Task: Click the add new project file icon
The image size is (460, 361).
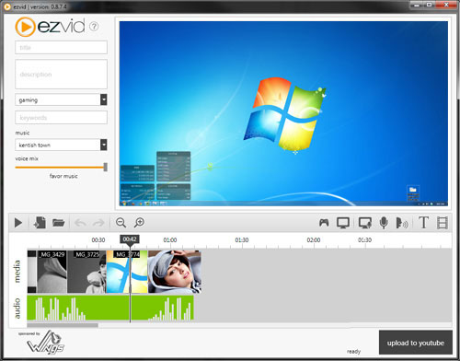Action: (x=40, y=223)
